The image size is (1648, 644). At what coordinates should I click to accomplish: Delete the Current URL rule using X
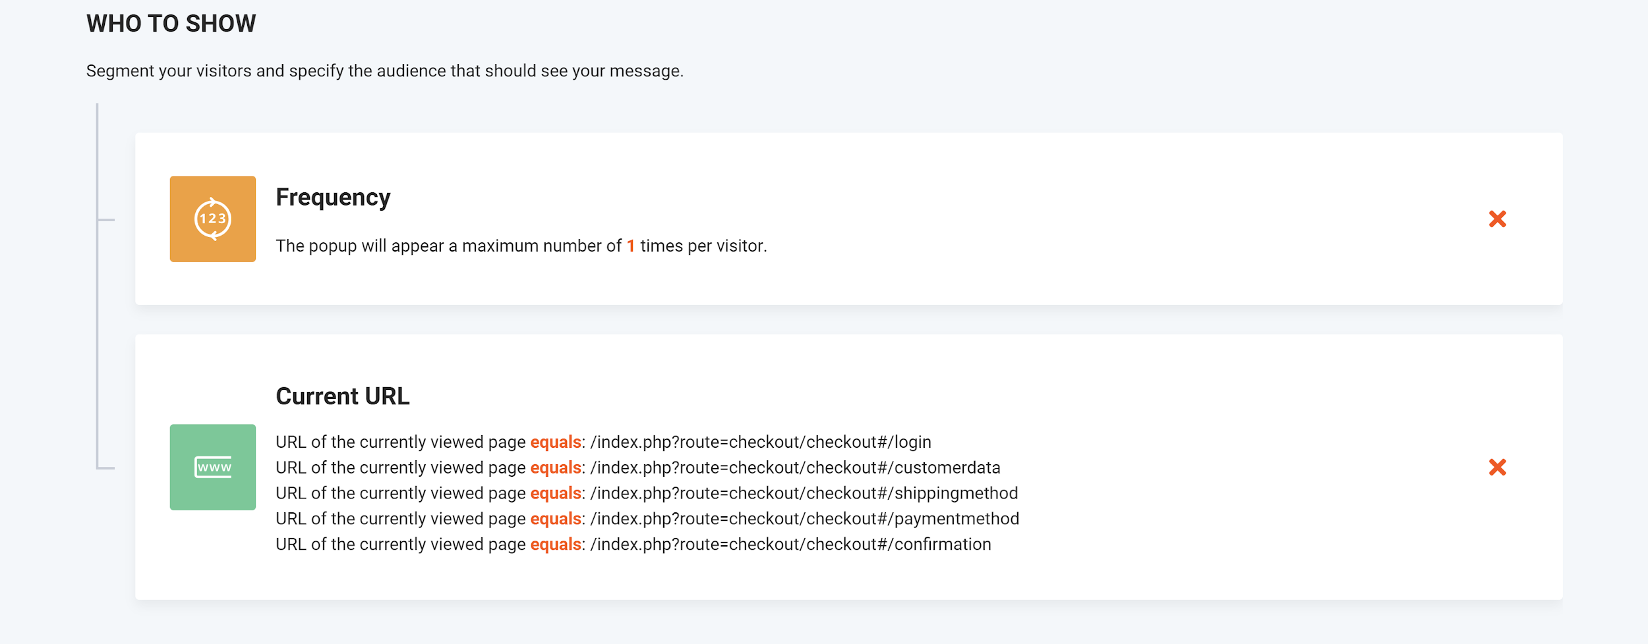tap(1497, 467)
